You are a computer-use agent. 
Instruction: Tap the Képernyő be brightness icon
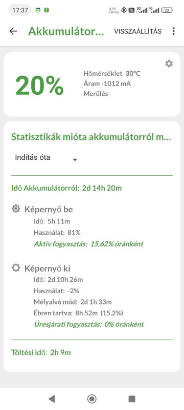tap(16, 209)
